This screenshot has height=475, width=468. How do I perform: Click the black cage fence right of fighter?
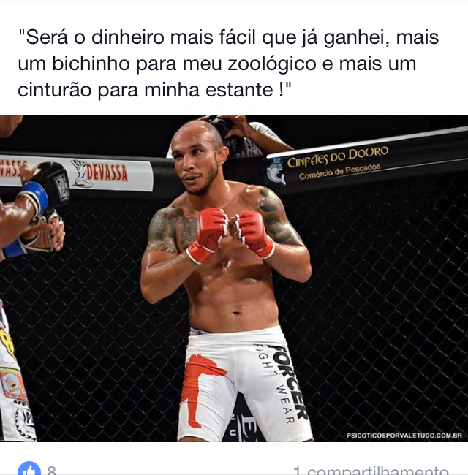point(382,303)
